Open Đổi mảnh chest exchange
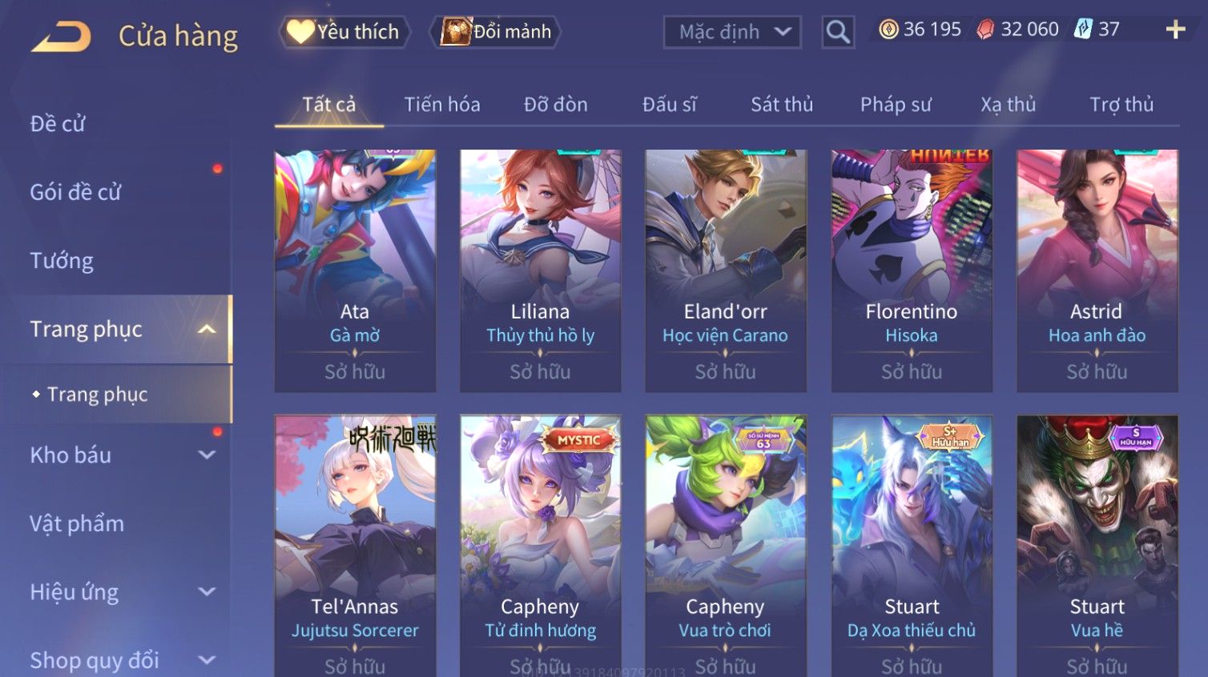Image resolution: width=1208 pixels, height=677 pixels. click(495, 32)
